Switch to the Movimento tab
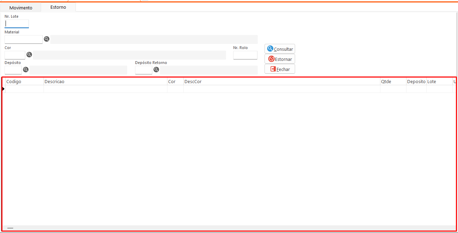This screenshot has width=458, height=233. 21,8
